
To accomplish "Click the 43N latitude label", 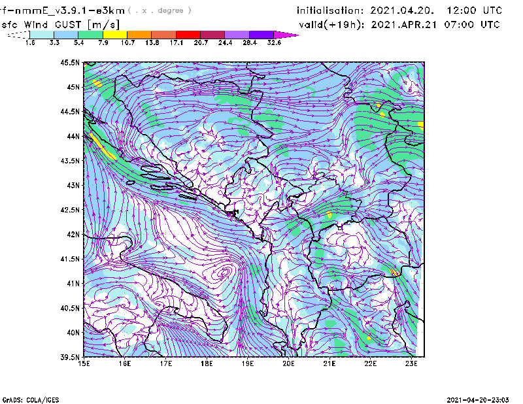I will (x=73, y=185).
